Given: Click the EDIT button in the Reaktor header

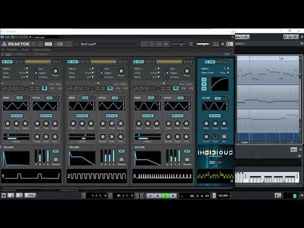Looking at the screenshot, I should click(48, 44).
